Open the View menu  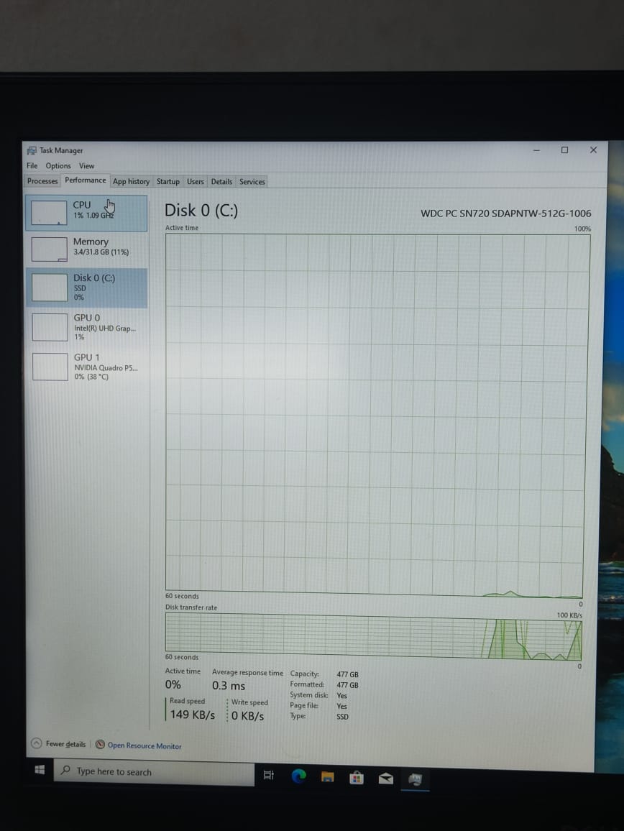[86, 166]
